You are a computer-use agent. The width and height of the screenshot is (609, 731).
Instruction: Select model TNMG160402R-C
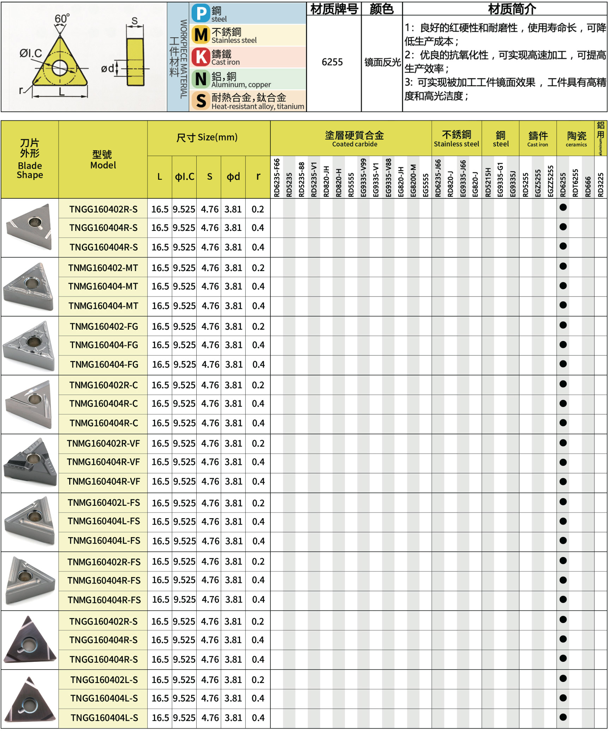(103, 385)
